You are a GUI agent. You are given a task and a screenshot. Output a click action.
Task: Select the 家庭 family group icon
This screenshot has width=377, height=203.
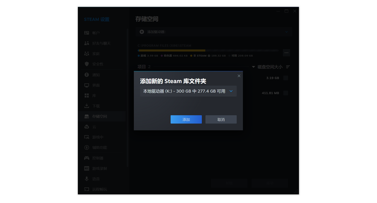(87, 54)
